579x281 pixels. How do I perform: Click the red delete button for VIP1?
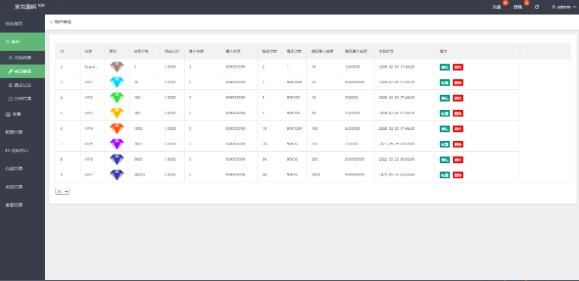click(458, 83)
